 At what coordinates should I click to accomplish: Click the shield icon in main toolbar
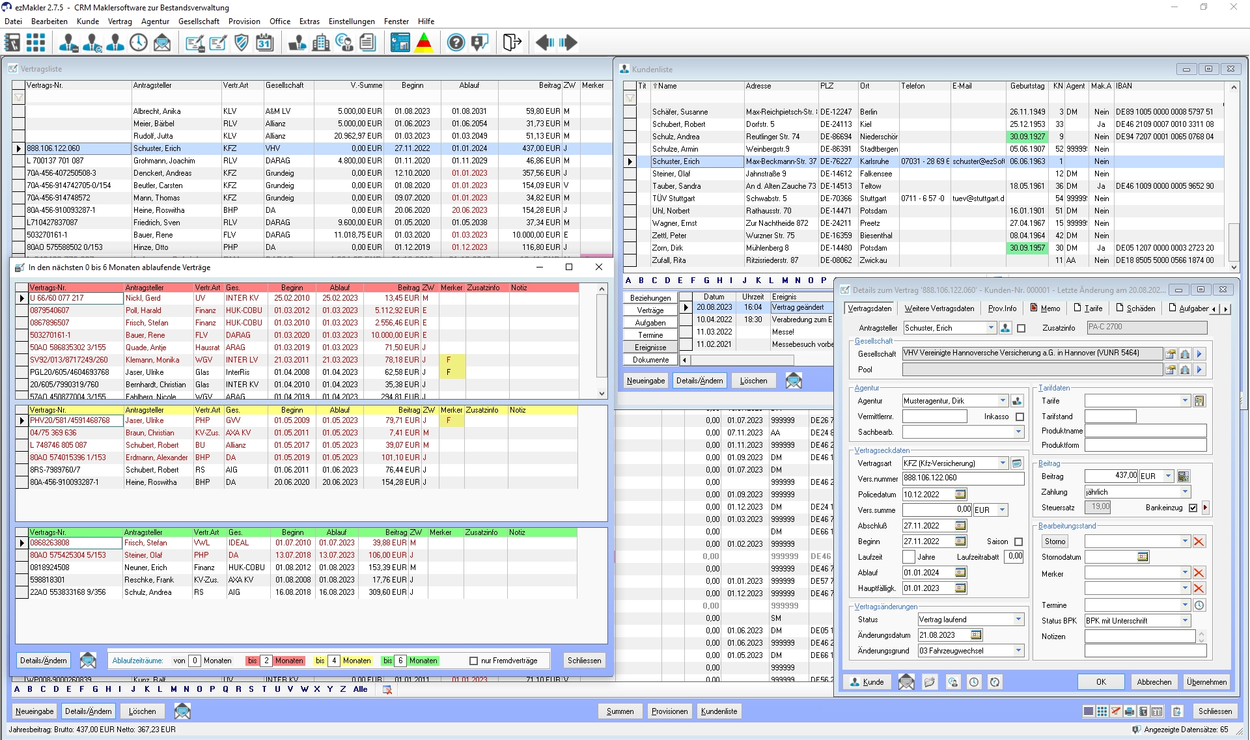(242, 43)
